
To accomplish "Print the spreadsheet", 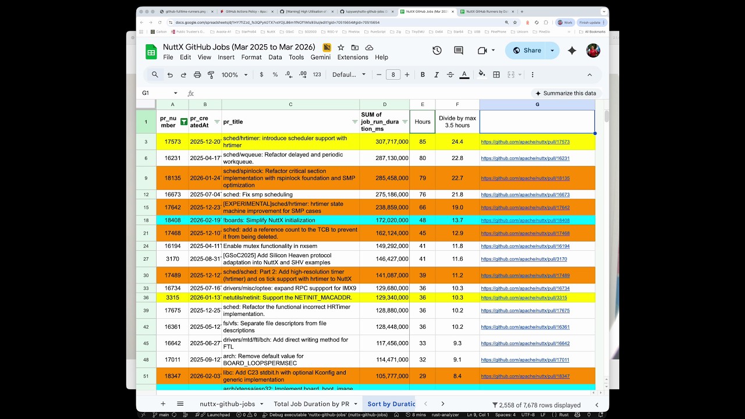I will tap(197, 74).
